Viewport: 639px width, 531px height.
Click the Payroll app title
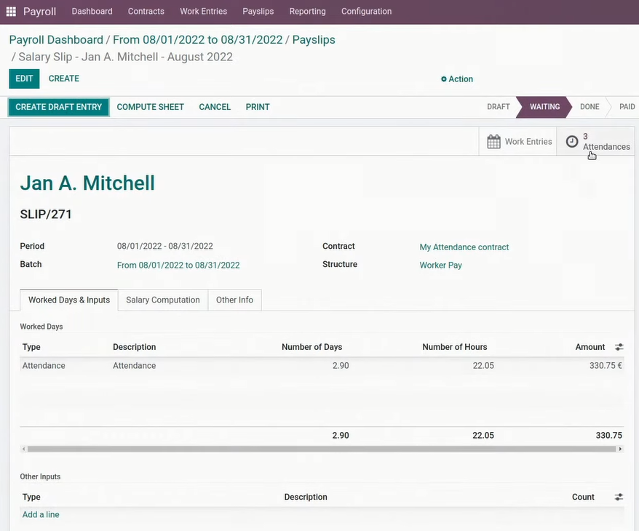click(x=39, y=12)
